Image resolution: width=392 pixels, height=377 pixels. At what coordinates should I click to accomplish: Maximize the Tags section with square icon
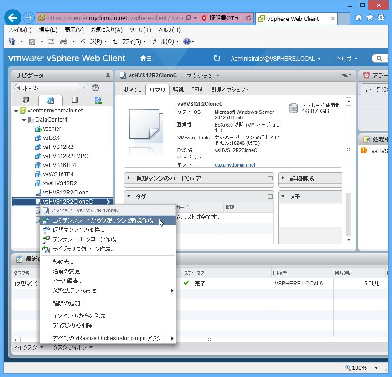pos(270,197)
